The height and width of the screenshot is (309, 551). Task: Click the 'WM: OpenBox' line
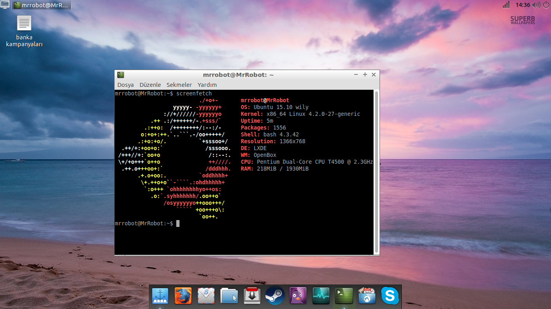(x=259, y=155)
